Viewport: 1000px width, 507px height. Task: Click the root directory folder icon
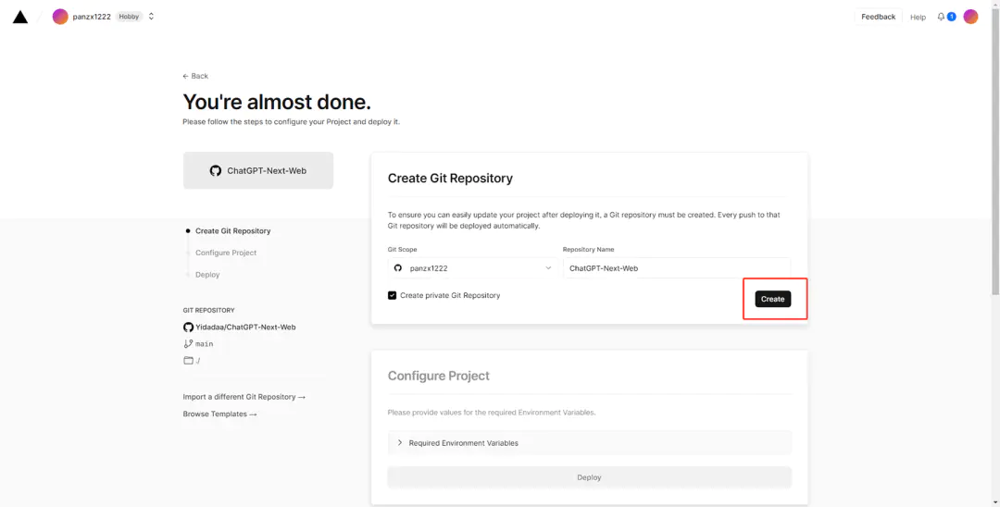tap(188, 360)
